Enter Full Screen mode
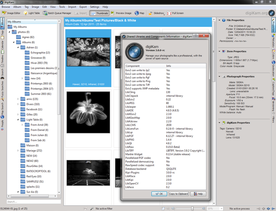276x211 pixels. pos(175,13)
